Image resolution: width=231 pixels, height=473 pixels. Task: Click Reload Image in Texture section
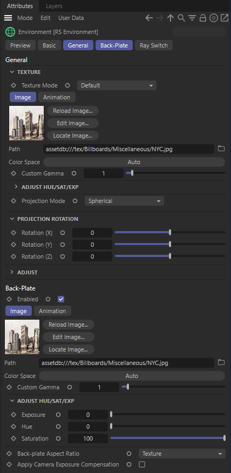73,111
